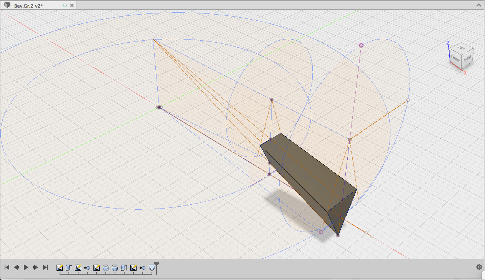Close the Bev.Gr.2 v2* tab
The width and height of the screenshot is (485, 280).
click(72, 5)
